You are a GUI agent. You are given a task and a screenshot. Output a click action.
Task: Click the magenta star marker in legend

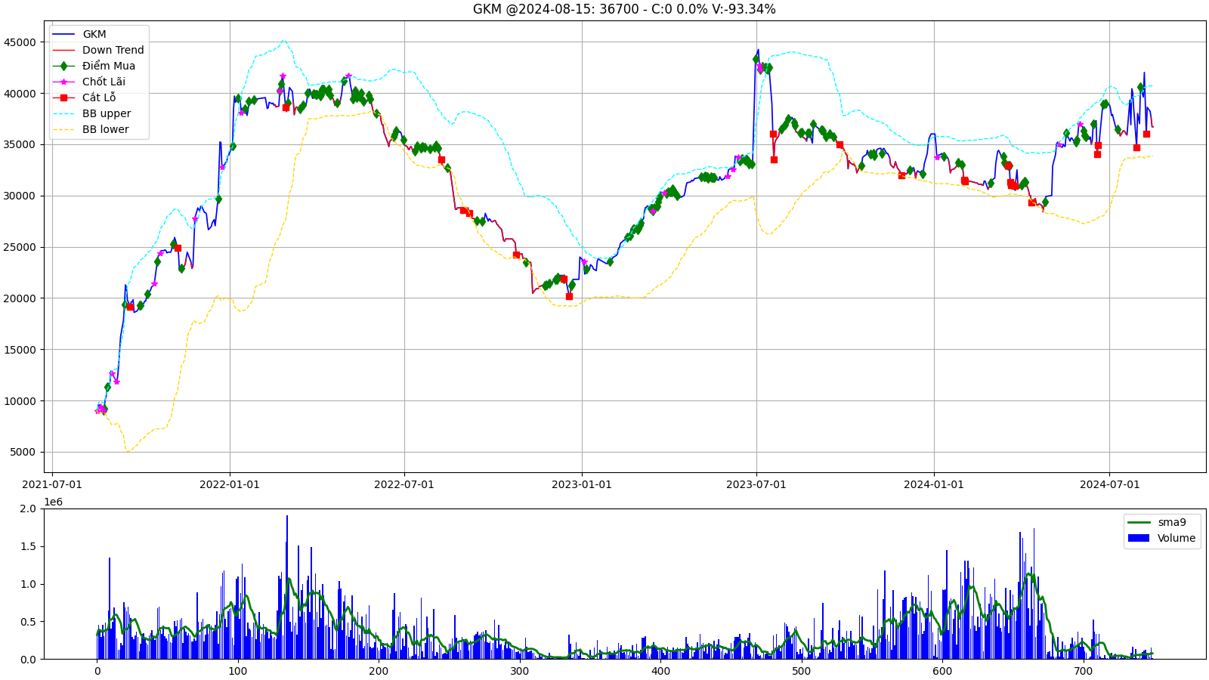point(63,82)
